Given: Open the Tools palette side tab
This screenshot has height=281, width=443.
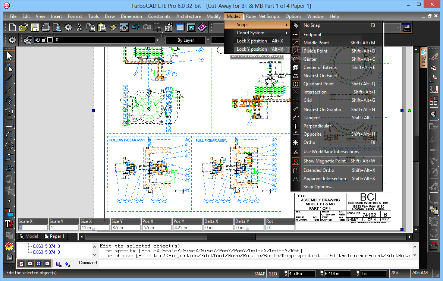Looking at the screenshot, I should pyautogui.click(x=423, y=58).
